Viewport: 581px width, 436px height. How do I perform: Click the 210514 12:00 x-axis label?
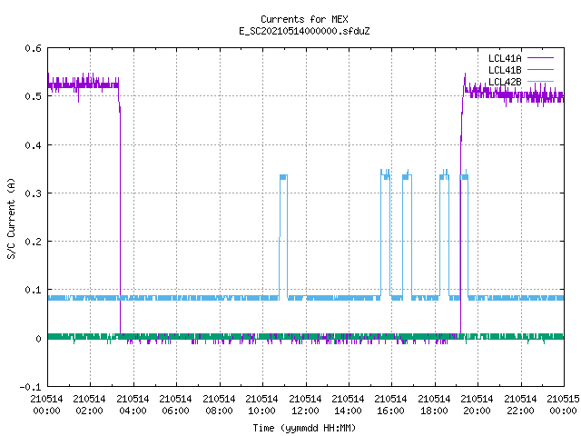click(x=305, y=405)
